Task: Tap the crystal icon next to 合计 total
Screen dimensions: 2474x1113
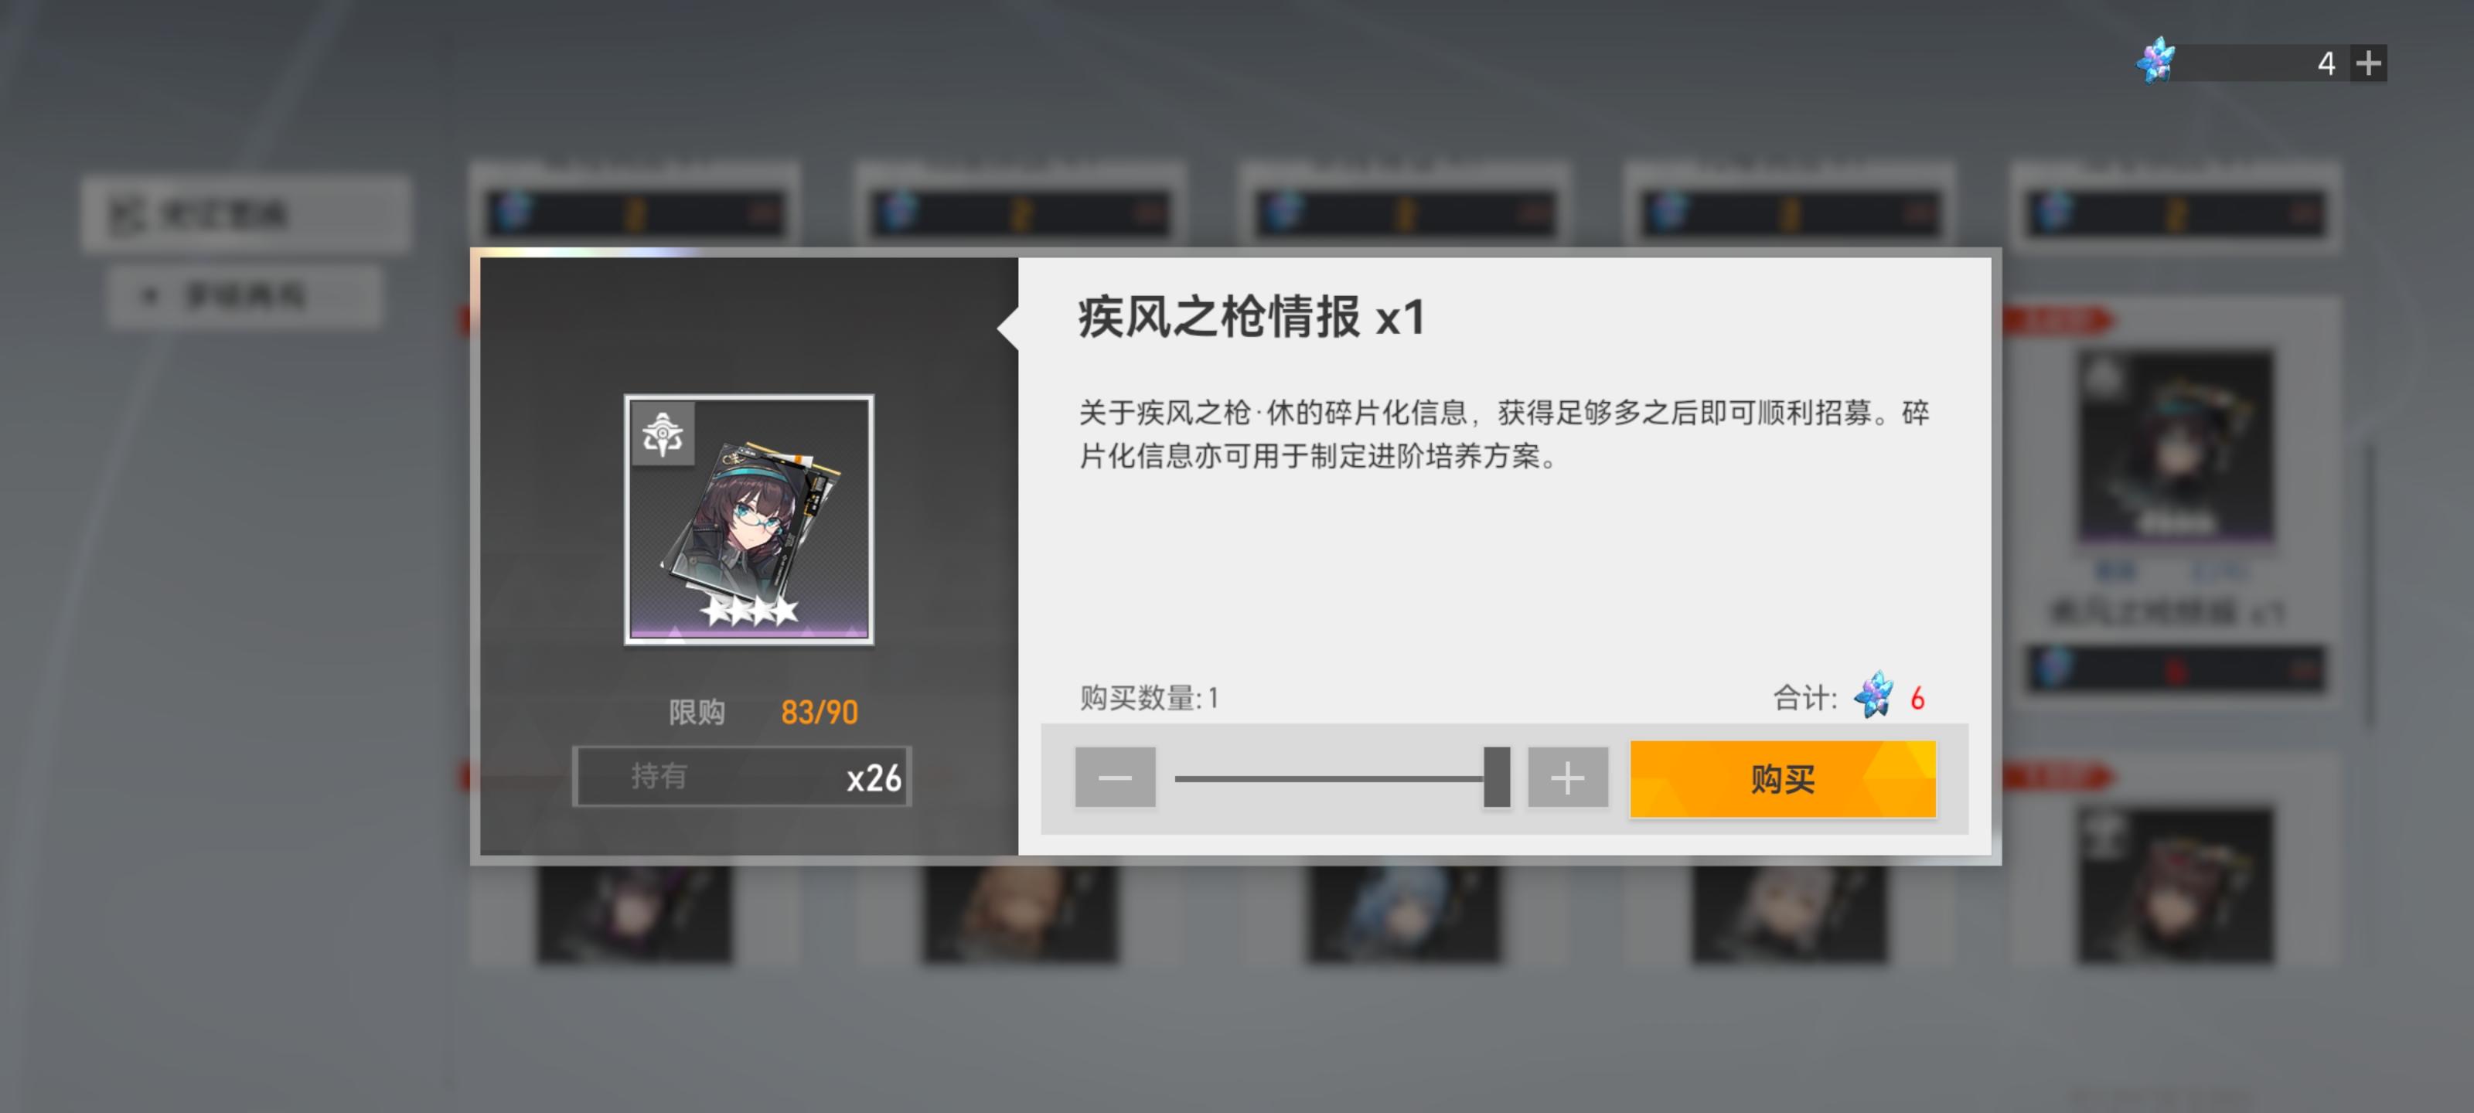Action: point(1874,696)
